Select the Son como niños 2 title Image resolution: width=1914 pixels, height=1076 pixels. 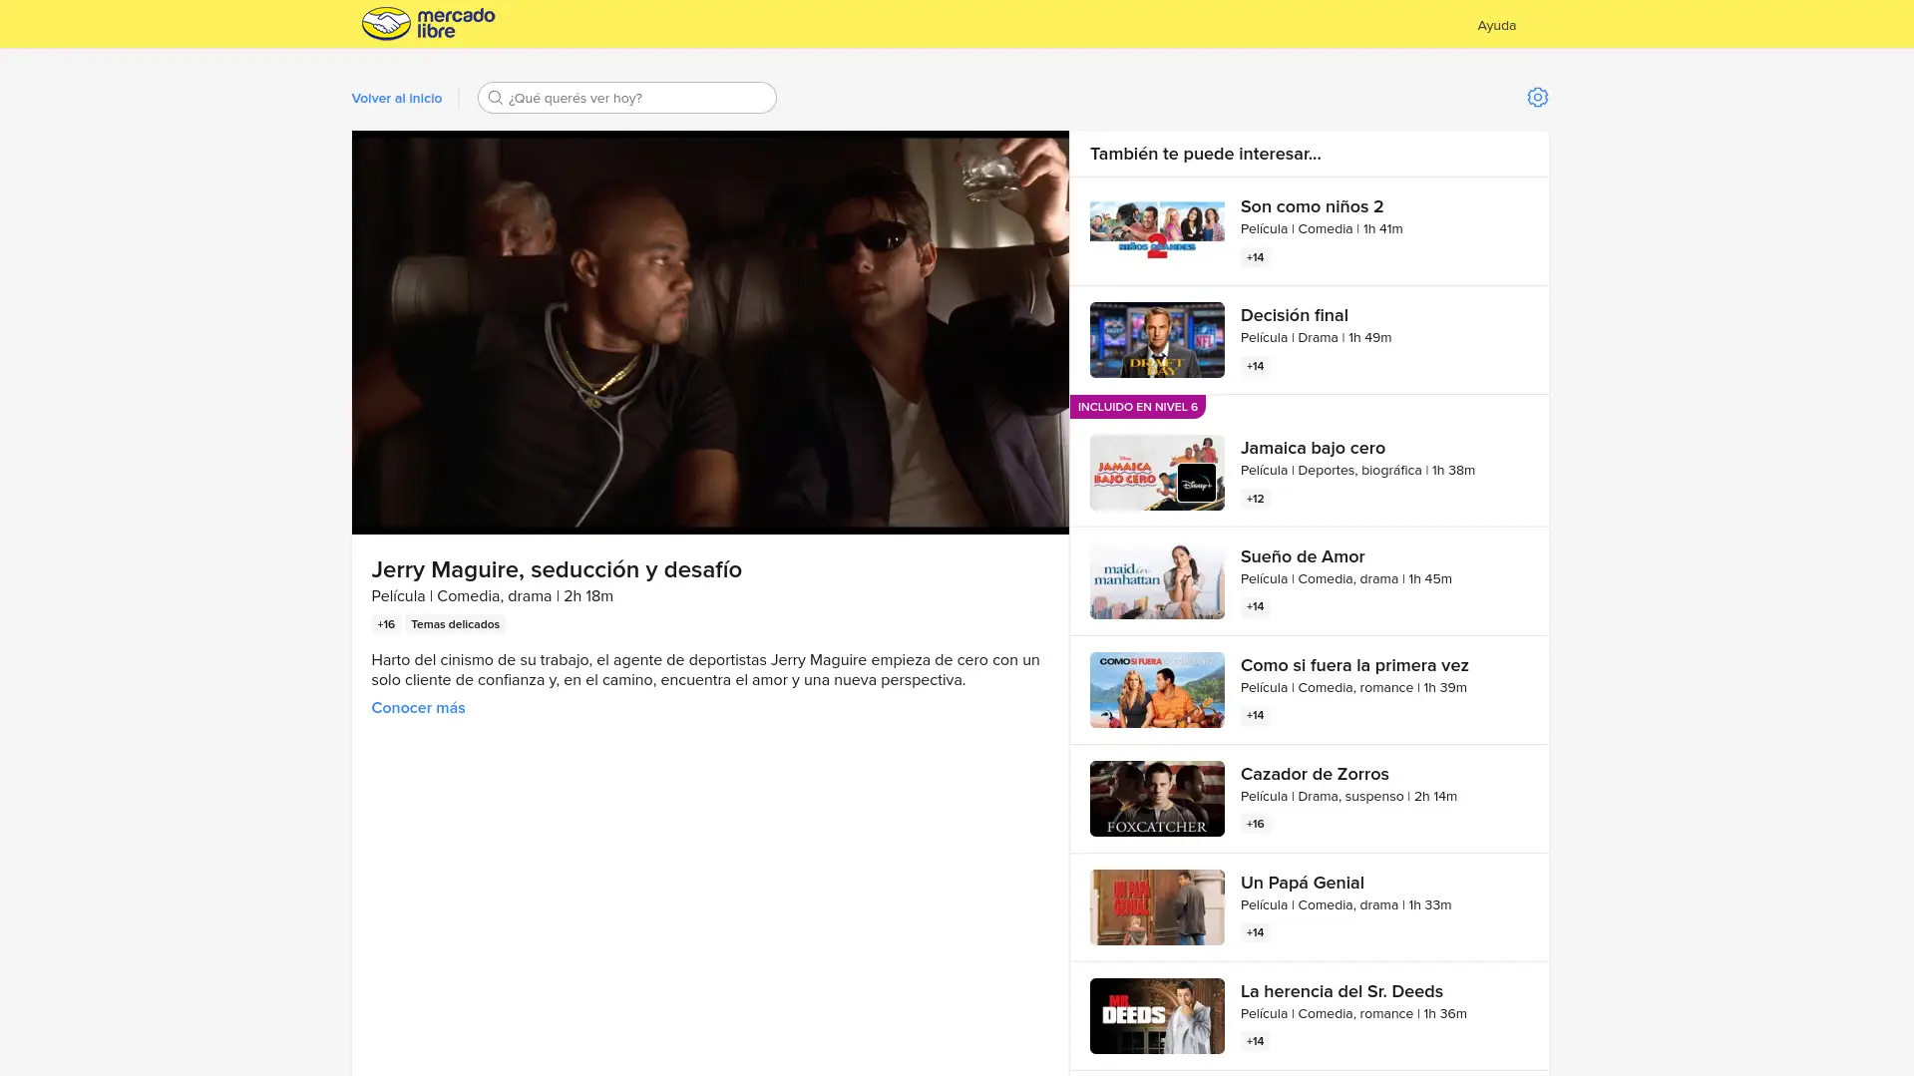(x=1312, y=206)
